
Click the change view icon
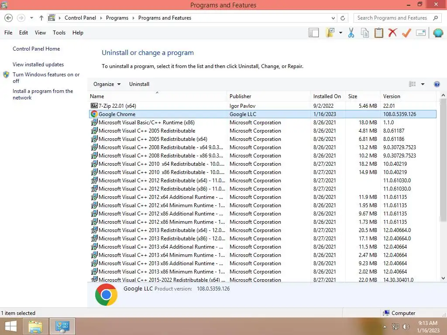pyautogui.click(x=412, y=84)
